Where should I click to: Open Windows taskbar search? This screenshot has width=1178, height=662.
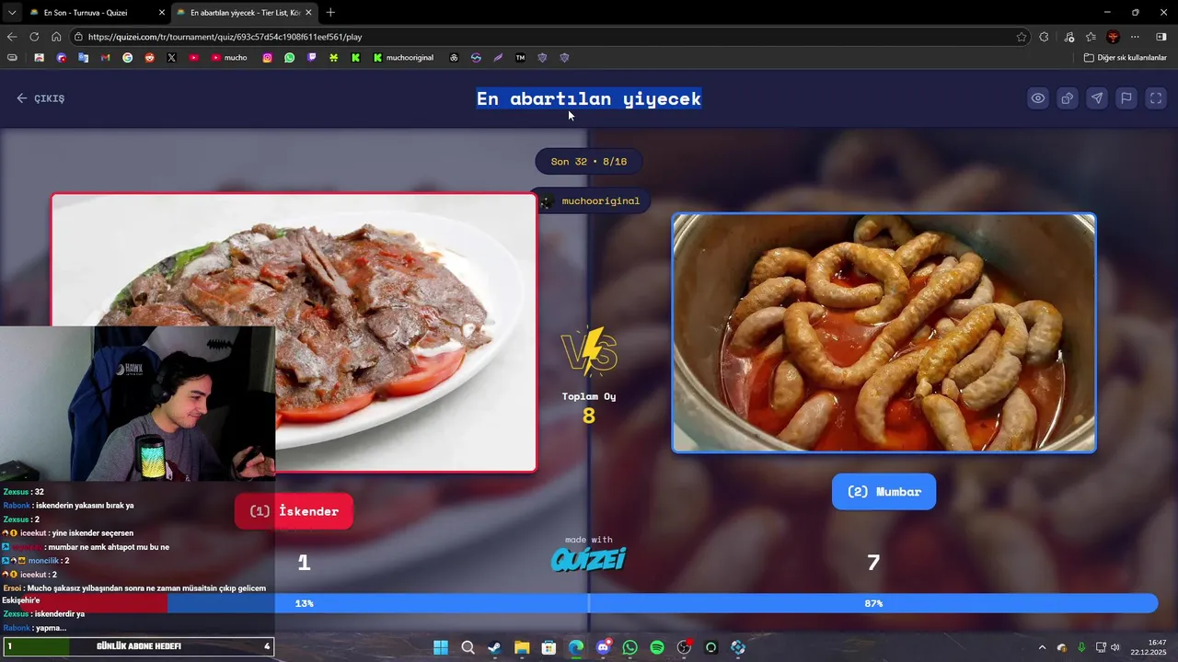click(x=468, y=647)
